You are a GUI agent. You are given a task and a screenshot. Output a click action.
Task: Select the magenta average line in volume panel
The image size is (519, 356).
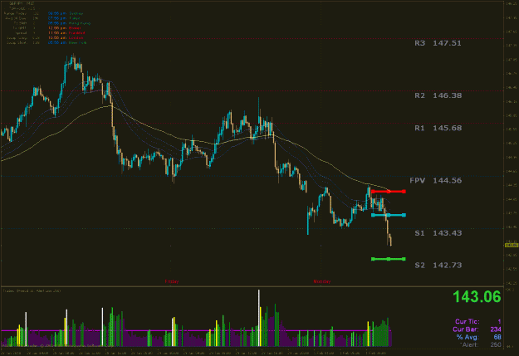click(196, 330)
